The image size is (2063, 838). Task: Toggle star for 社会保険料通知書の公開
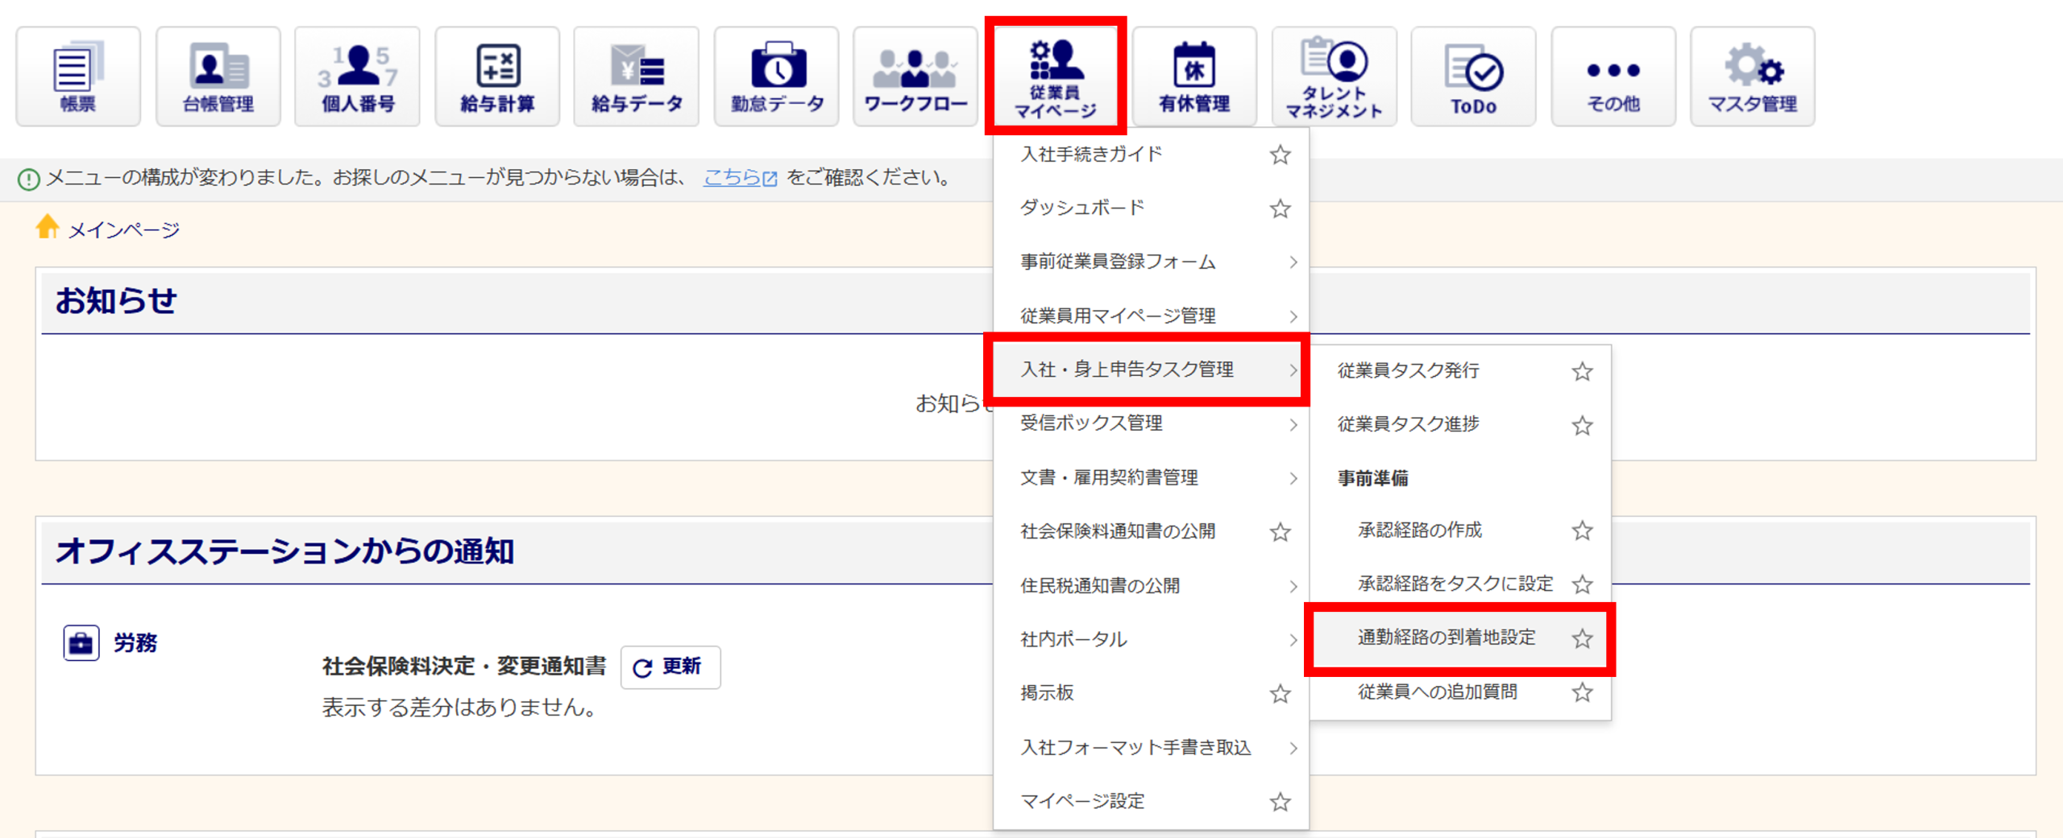(x=1280, y=532)
